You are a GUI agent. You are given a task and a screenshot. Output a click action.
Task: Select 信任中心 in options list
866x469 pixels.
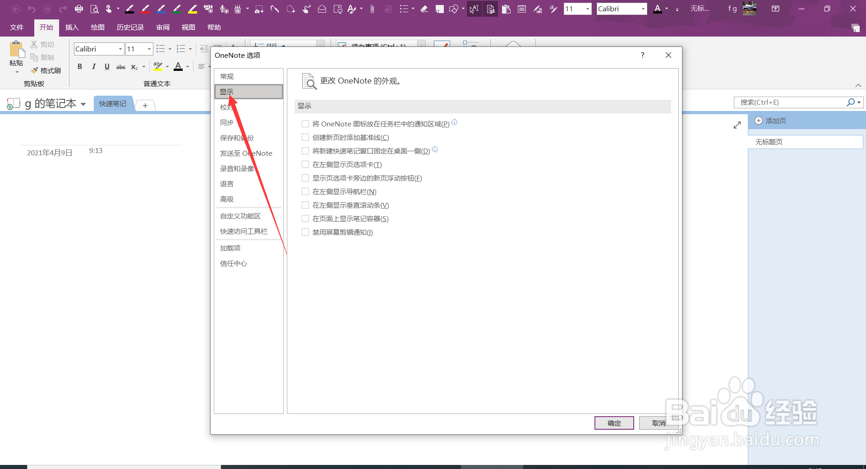pyautogui.click(x=249, y=263)
